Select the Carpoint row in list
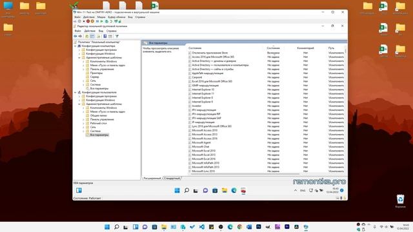This screenshot has height=232, width=413. pos(197,77)
